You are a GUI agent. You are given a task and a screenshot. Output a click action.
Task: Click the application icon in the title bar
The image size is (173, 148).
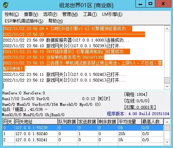[5, 5]
